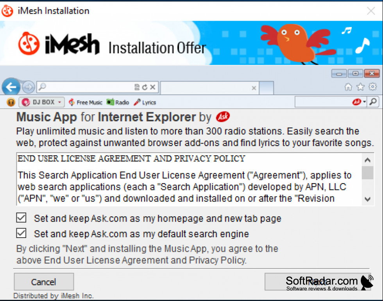The height and width of the screenshot is (301, 383).
Task: Click the 'Music App for Internet Explorer' heading
Action: (106, 117)
